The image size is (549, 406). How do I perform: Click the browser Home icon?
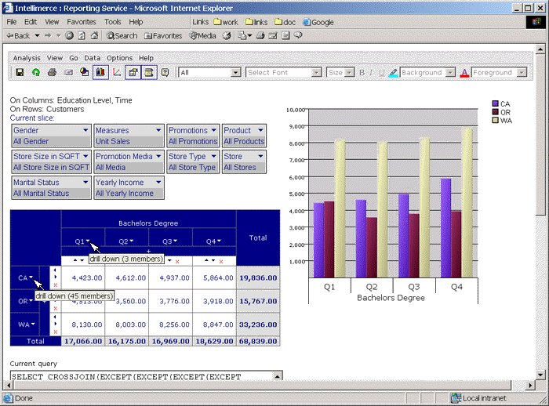(x=94, y=36)
